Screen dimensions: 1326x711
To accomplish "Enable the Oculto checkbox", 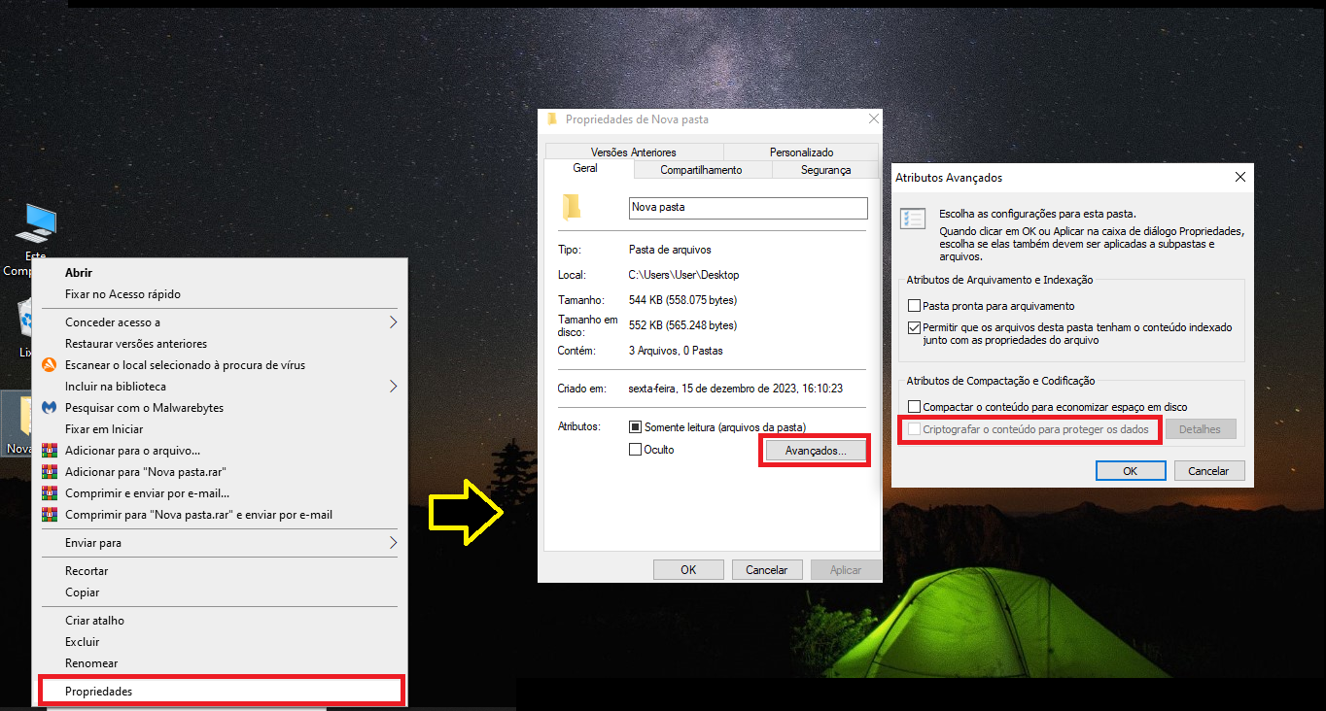I will 633,449.
